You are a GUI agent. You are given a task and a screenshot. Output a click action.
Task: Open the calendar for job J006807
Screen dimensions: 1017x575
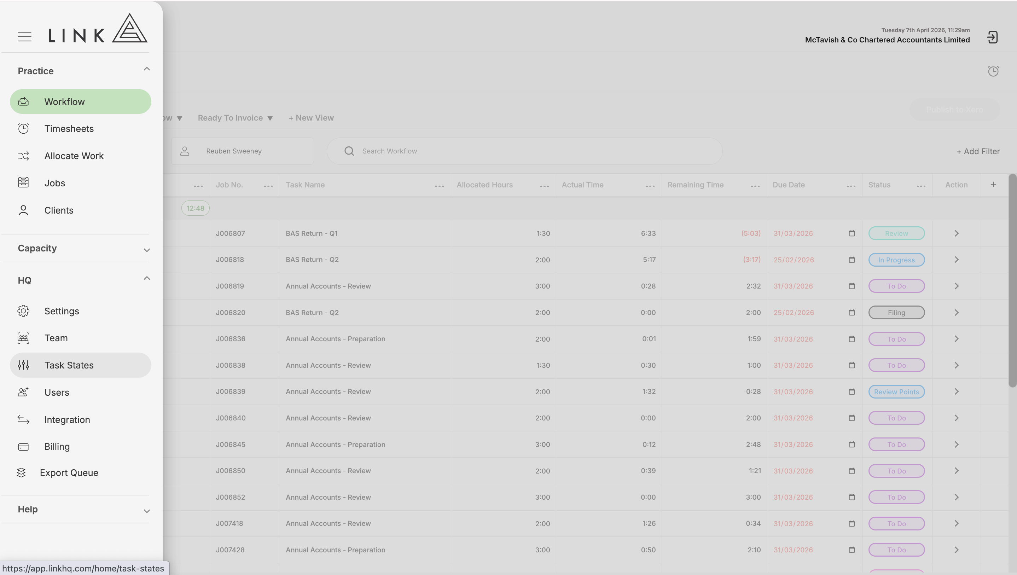(x=852, y=233)
